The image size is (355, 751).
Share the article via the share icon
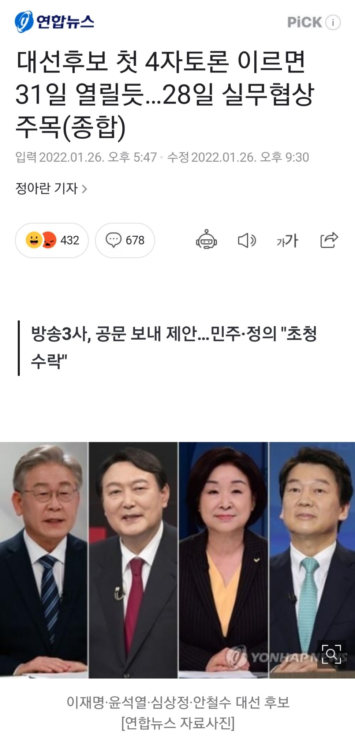click(x=329, y=240)
